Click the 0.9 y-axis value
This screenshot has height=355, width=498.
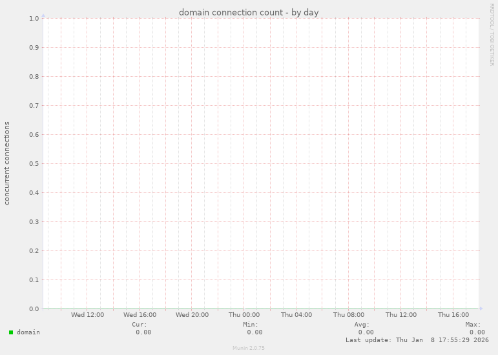[34, 48]
